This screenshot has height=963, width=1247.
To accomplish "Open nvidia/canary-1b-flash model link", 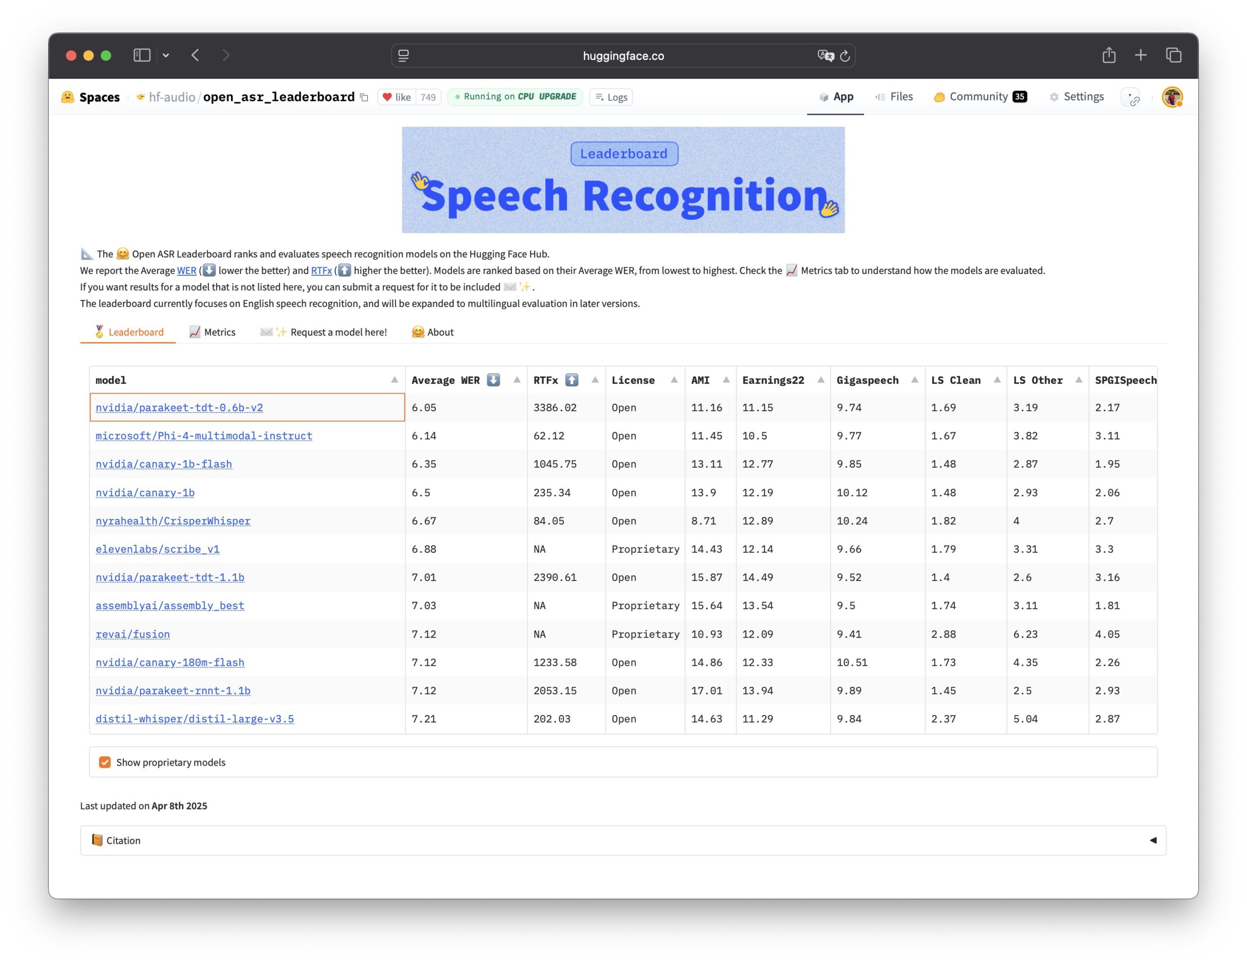I will (x=164, y=464).
